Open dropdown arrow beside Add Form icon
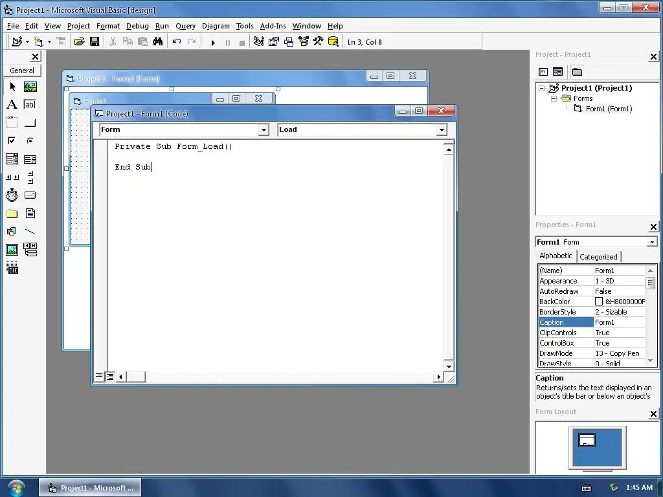The image size is (663, 497). 49,41
